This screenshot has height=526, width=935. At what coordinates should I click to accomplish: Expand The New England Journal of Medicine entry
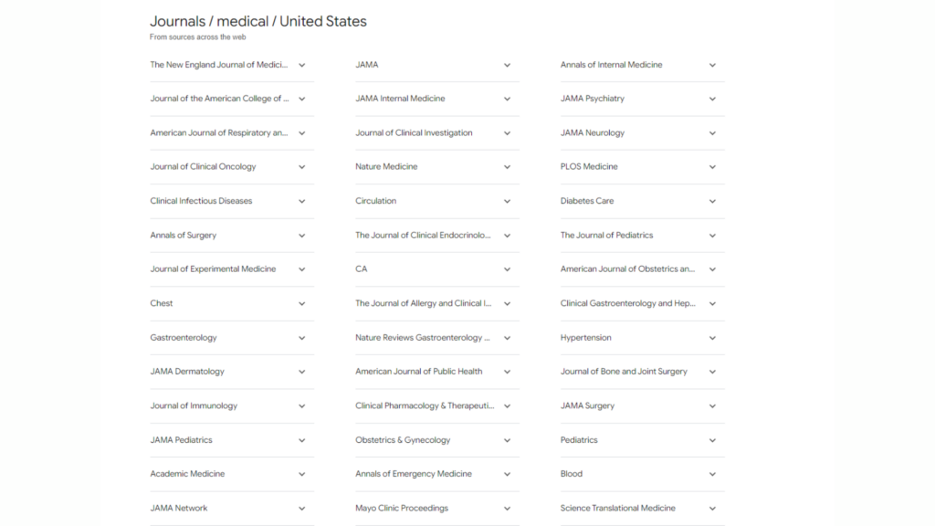(x=302, y=65)
